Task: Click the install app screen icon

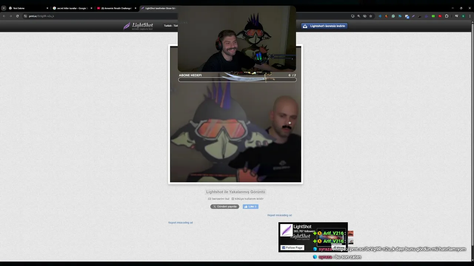Action: pos(353,16)
